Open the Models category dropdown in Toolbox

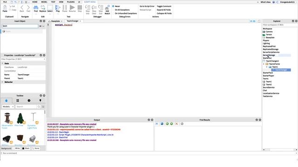point(8,107)
